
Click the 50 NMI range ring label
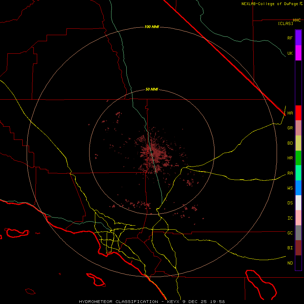click(x=152, y=89)
